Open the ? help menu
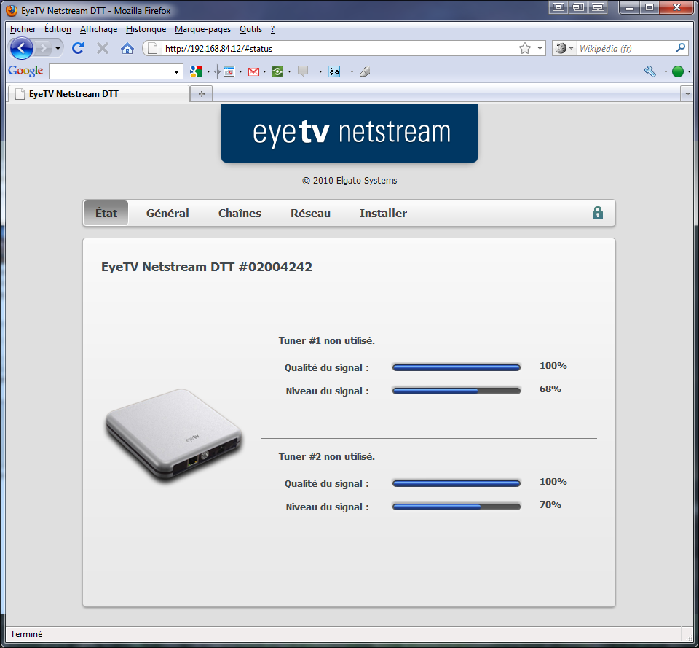 click(272, 29)
